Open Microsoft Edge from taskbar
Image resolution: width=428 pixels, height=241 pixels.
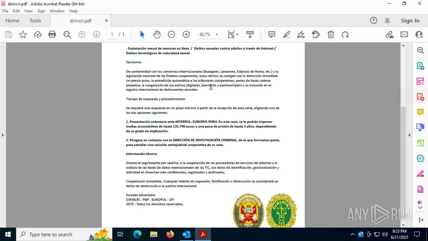pos(137,234)
